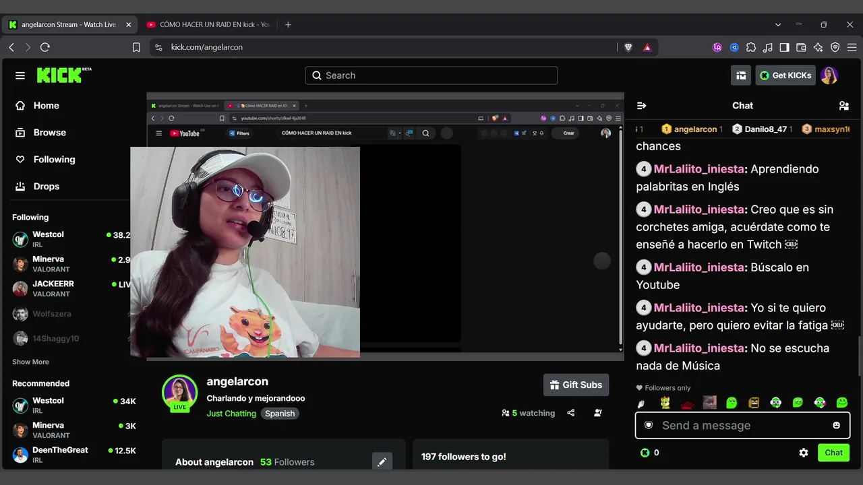Open the Brave browser main menu

851,47
